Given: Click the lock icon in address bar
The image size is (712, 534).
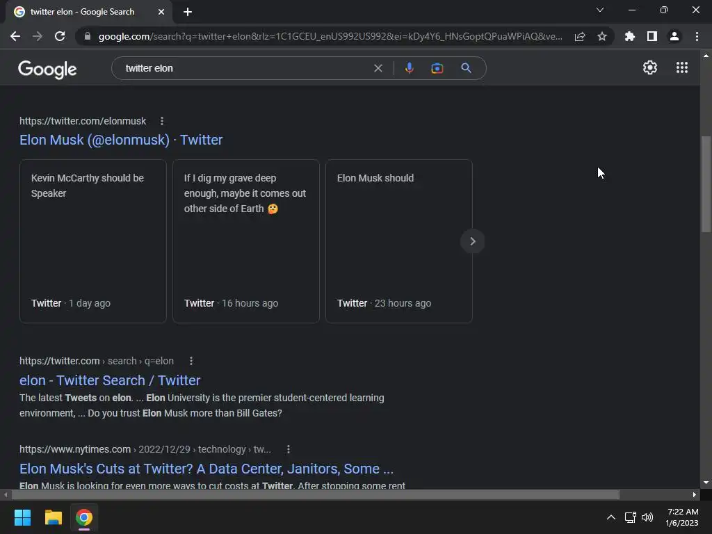Looking at the screenshot, I should coord(88,36).
